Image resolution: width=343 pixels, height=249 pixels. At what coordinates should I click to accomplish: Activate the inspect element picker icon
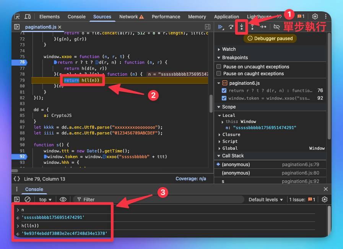click(17, 16)
